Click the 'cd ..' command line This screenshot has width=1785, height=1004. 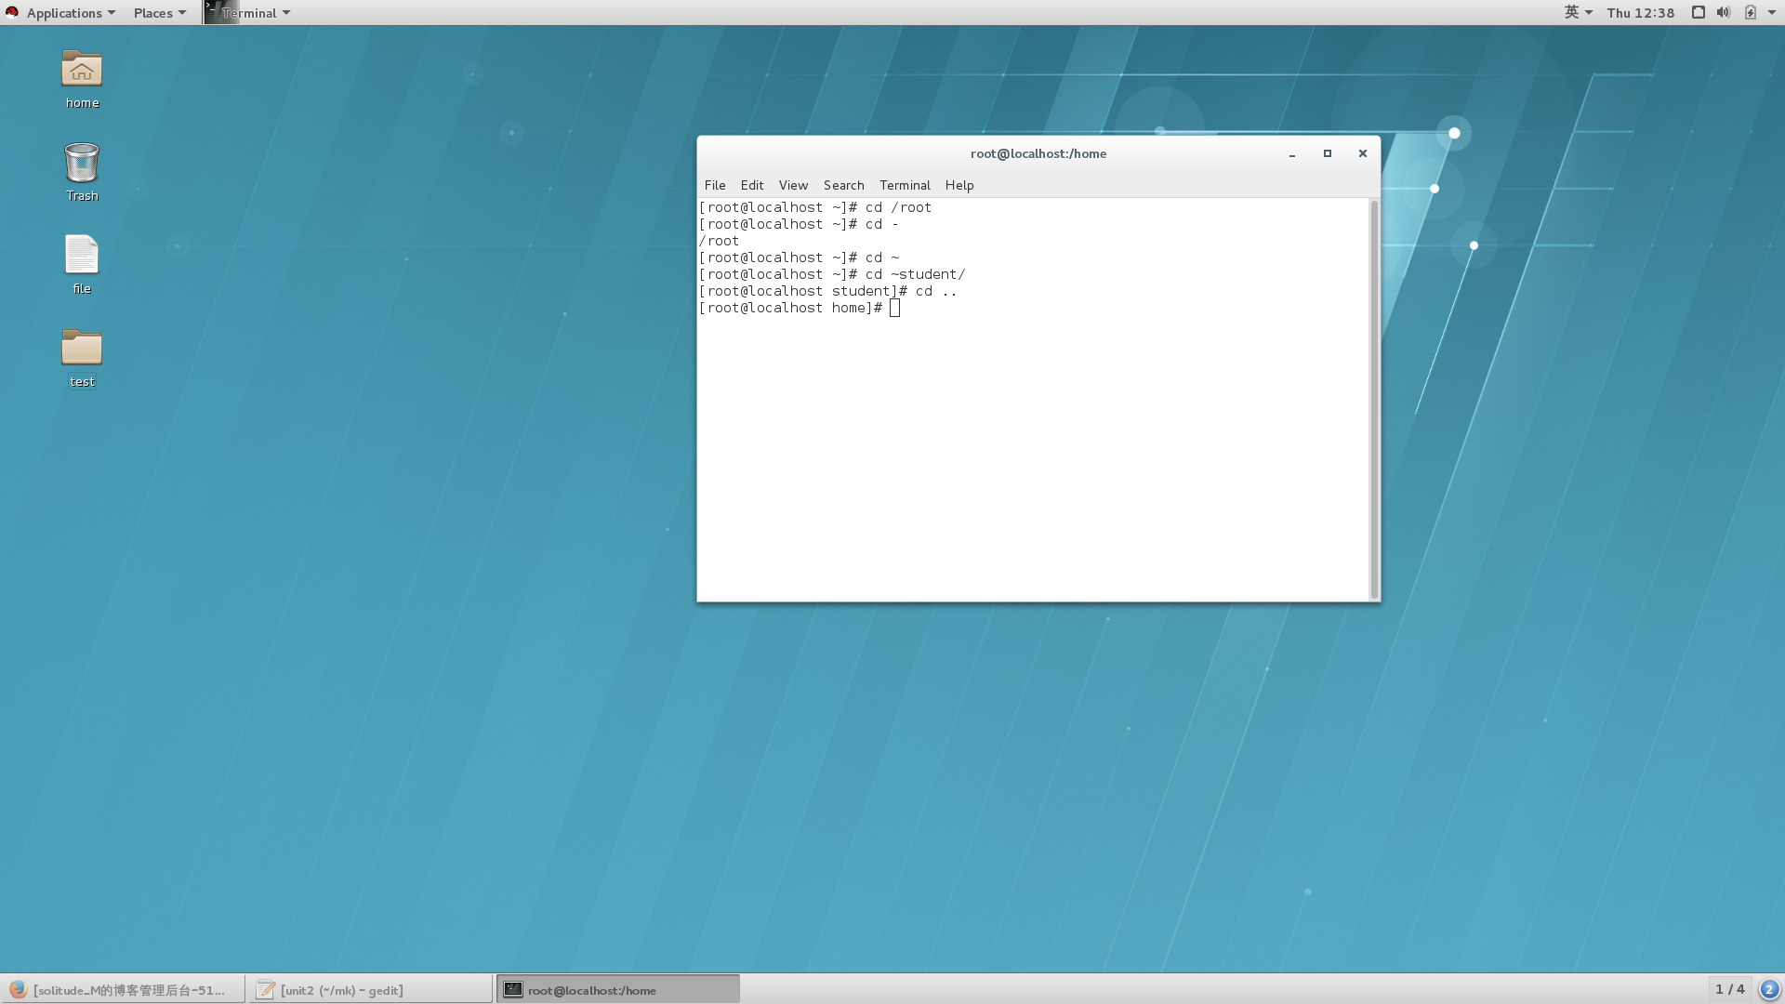827,291
